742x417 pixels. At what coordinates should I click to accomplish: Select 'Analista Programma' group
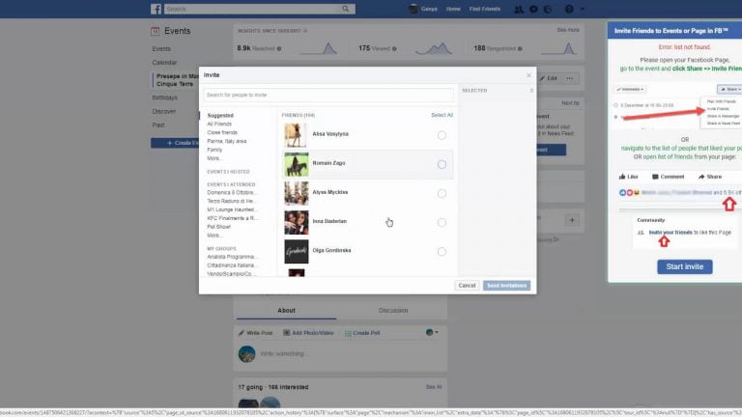point(232,257)
